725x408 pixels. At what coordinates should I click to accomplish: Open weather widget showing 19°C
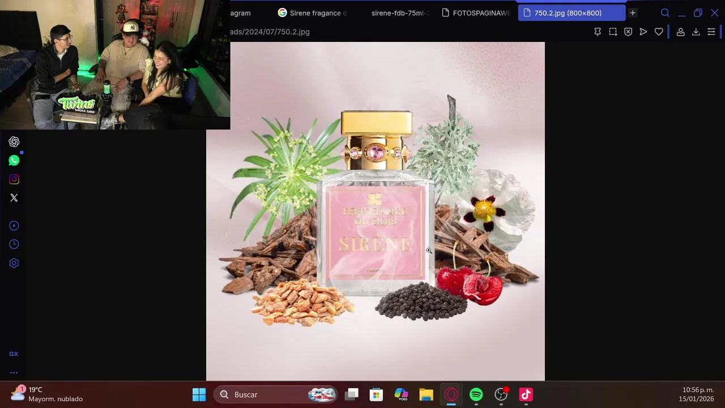click(x=48, y=394)
